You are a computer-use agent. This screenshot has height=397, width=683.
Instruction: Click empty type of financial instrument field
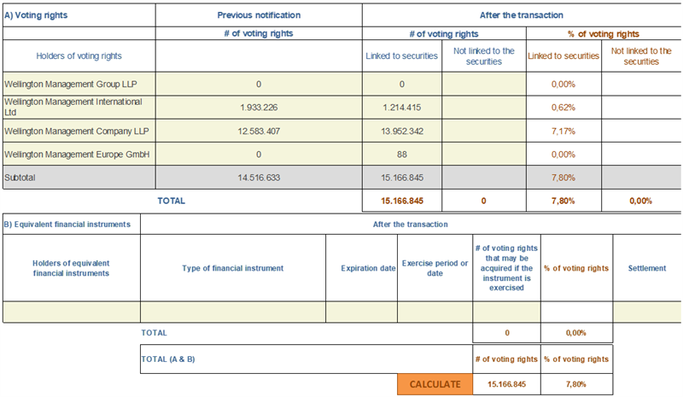[x=232, y=312]
